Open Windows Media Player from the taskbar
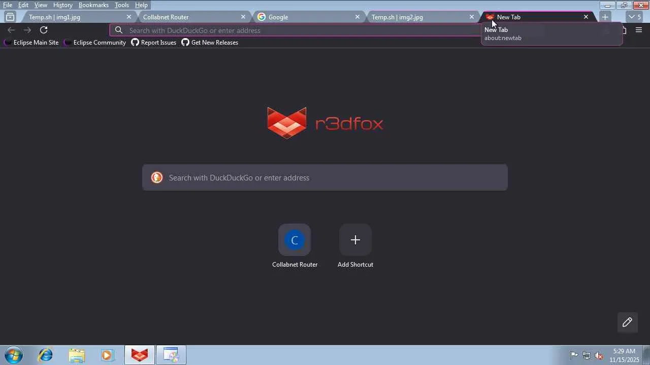Screen dimensions: 650x365 pos(107,355)
